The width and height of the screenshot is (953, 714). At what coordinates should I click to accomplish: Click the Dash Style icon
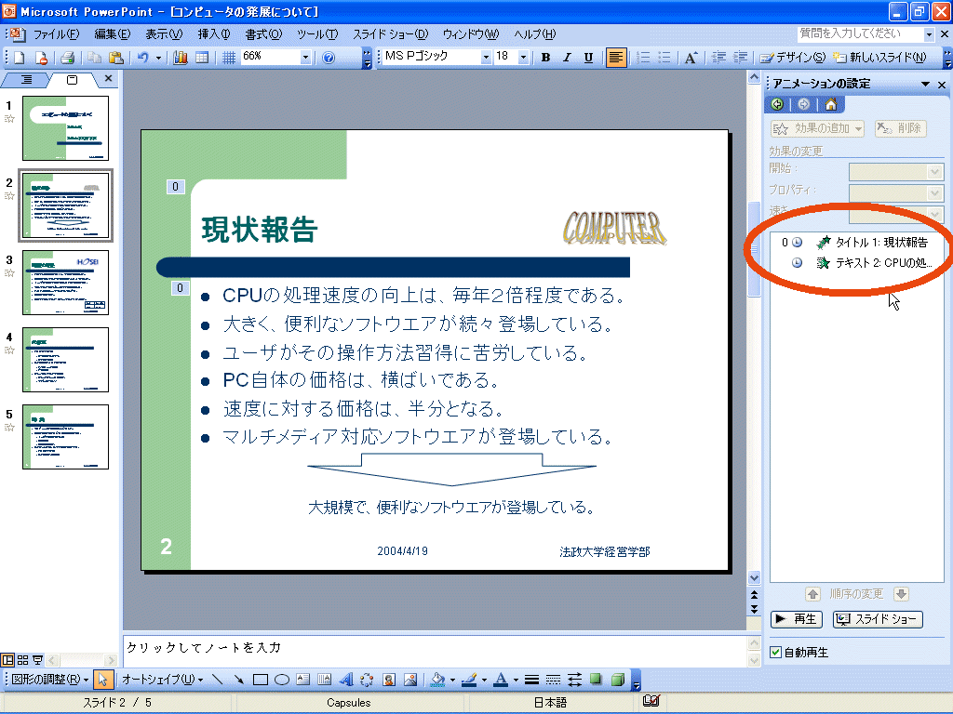coord(553,680)
